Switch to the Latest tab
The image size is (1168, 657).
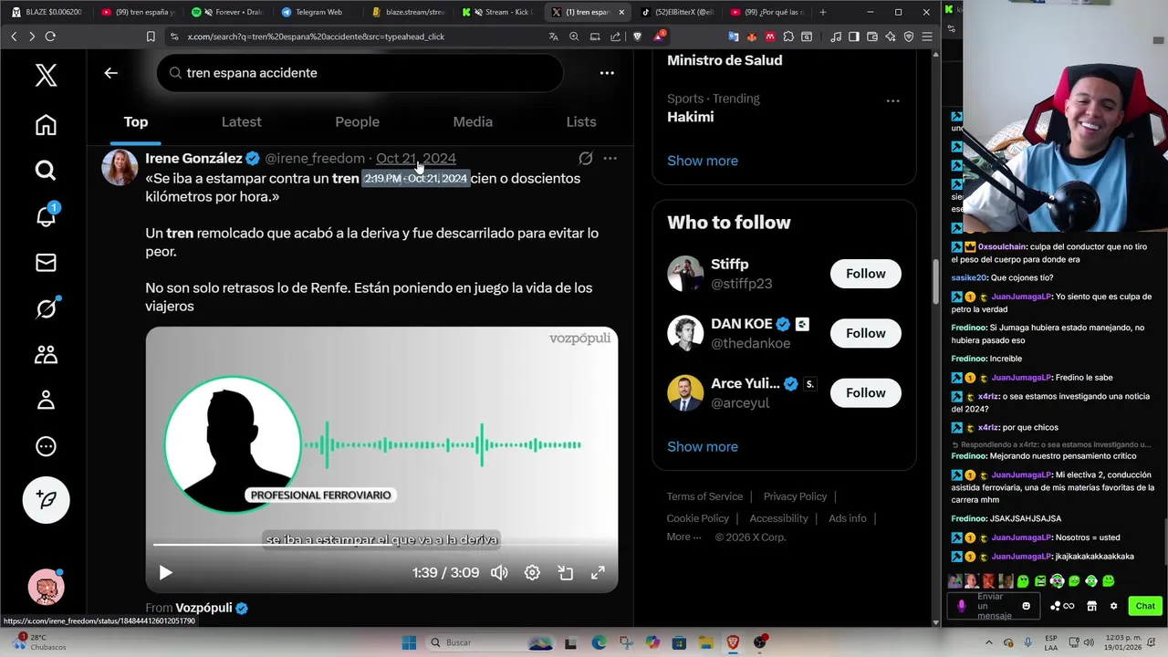(241, 121)
